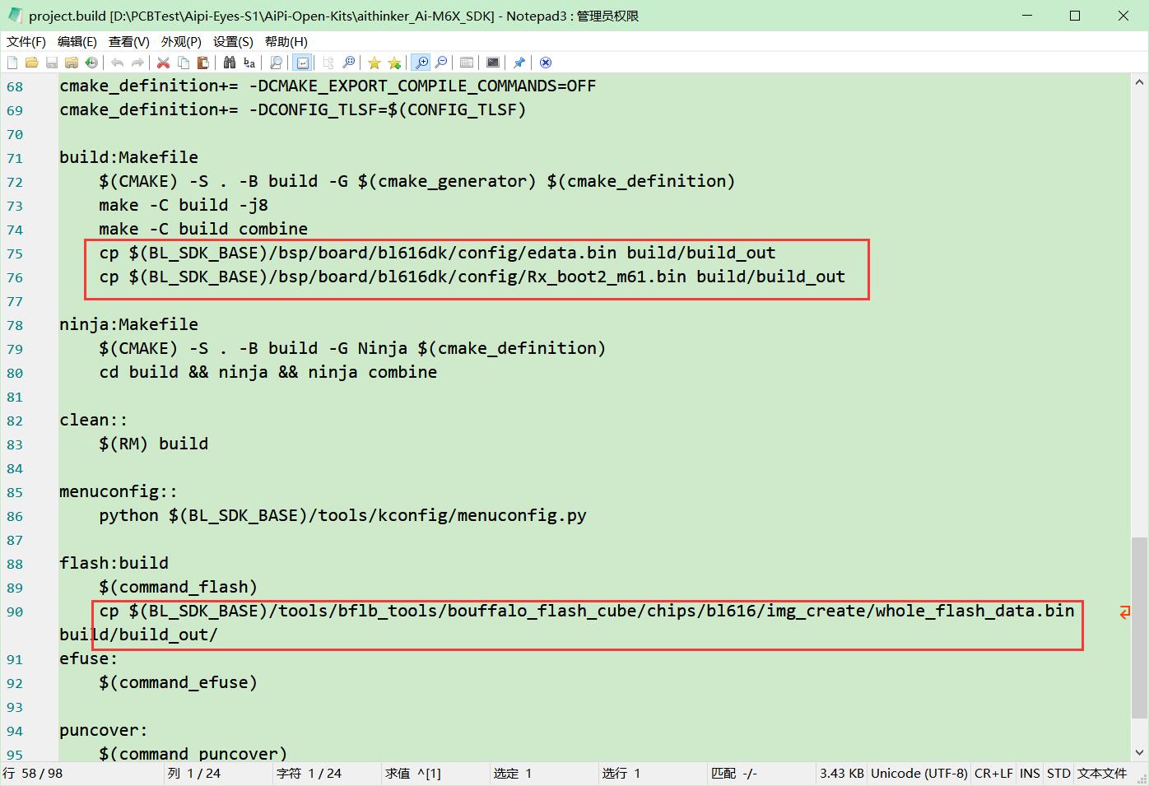Click the star with green plus icon
The width and height of the screenshot is (1149, 786).
pos(394,63)
